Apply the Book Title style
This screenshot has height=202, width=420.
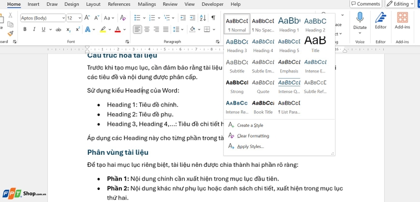tap(263, 106)
